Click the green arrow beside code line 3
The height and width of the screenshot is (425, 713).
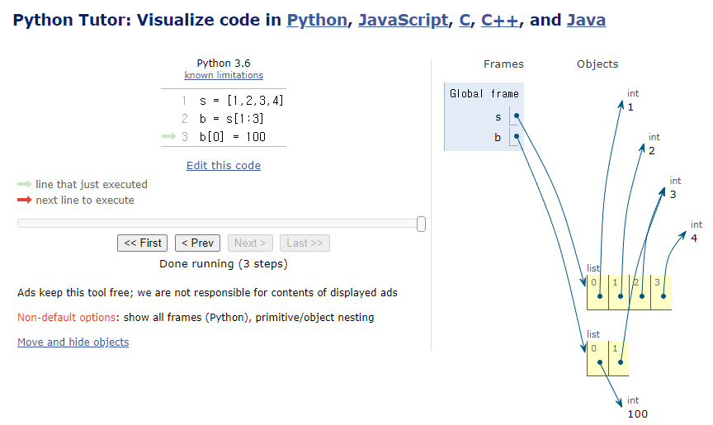pyautogui.click(x=168, y=136)
